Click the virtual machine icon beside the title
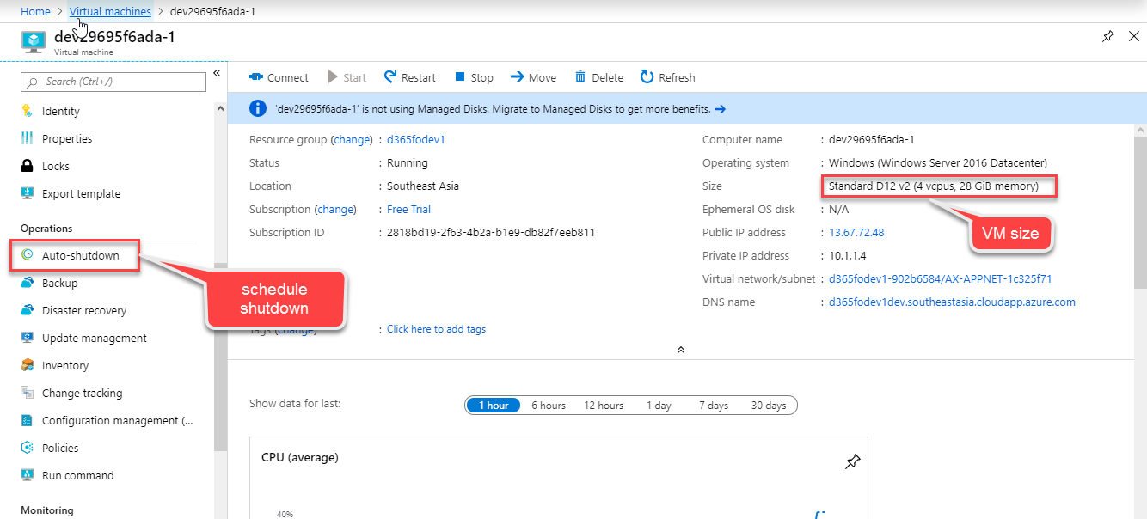This screenshot has width=1147, height=519. point(34,41)
